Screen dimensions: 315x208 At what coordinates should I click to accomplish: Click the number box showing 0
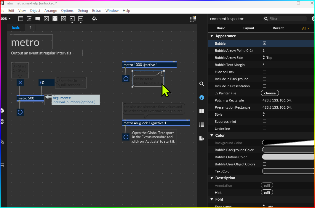click(47, 83)
